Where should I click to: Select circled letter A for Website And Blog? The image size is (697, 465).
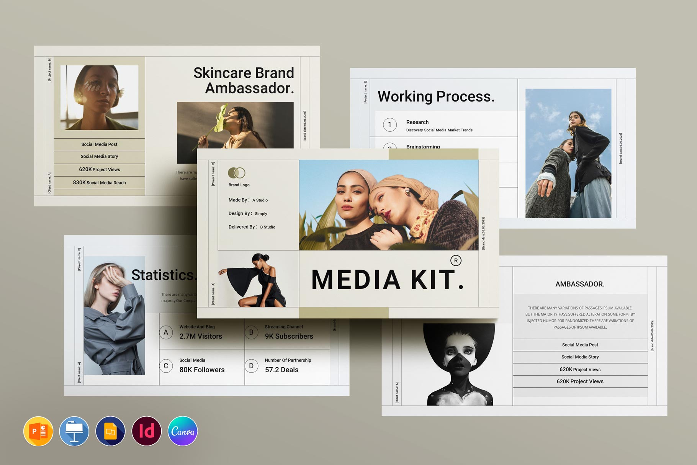click(166, 332)
